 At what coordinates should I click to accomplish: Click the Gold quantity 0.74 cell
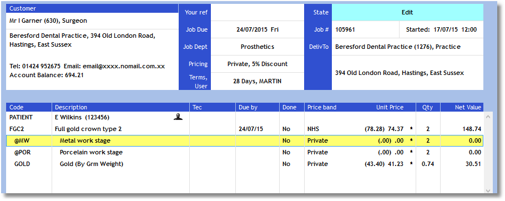click(x=428, y=164)
